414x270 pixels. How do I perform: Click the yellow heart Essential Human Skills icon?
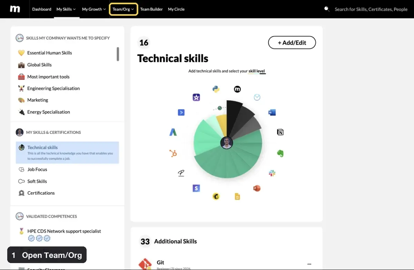[x=21, y=53]
